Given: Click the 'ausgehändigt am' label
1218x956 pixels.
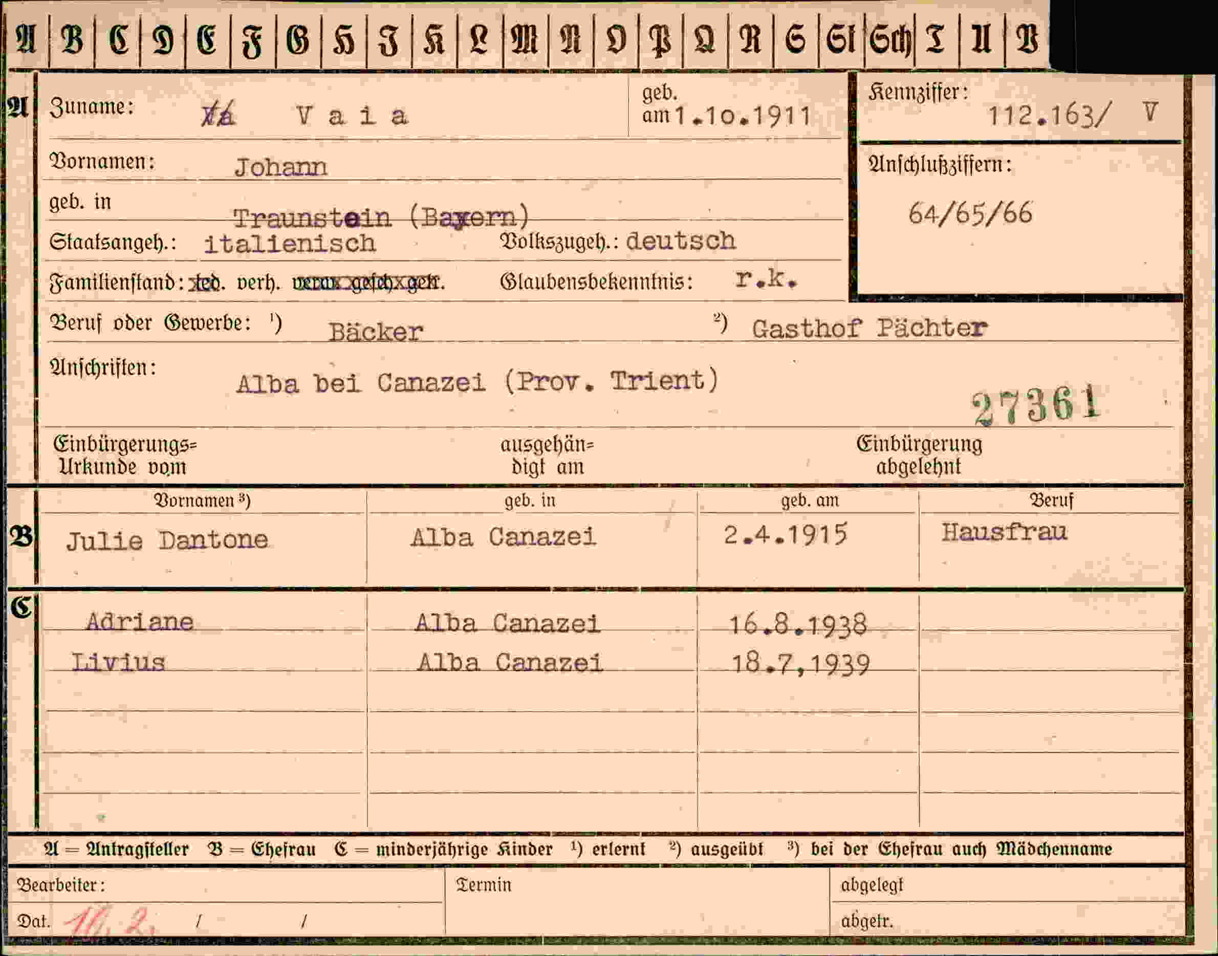Looking at the screenshot, I should [547, 455].
